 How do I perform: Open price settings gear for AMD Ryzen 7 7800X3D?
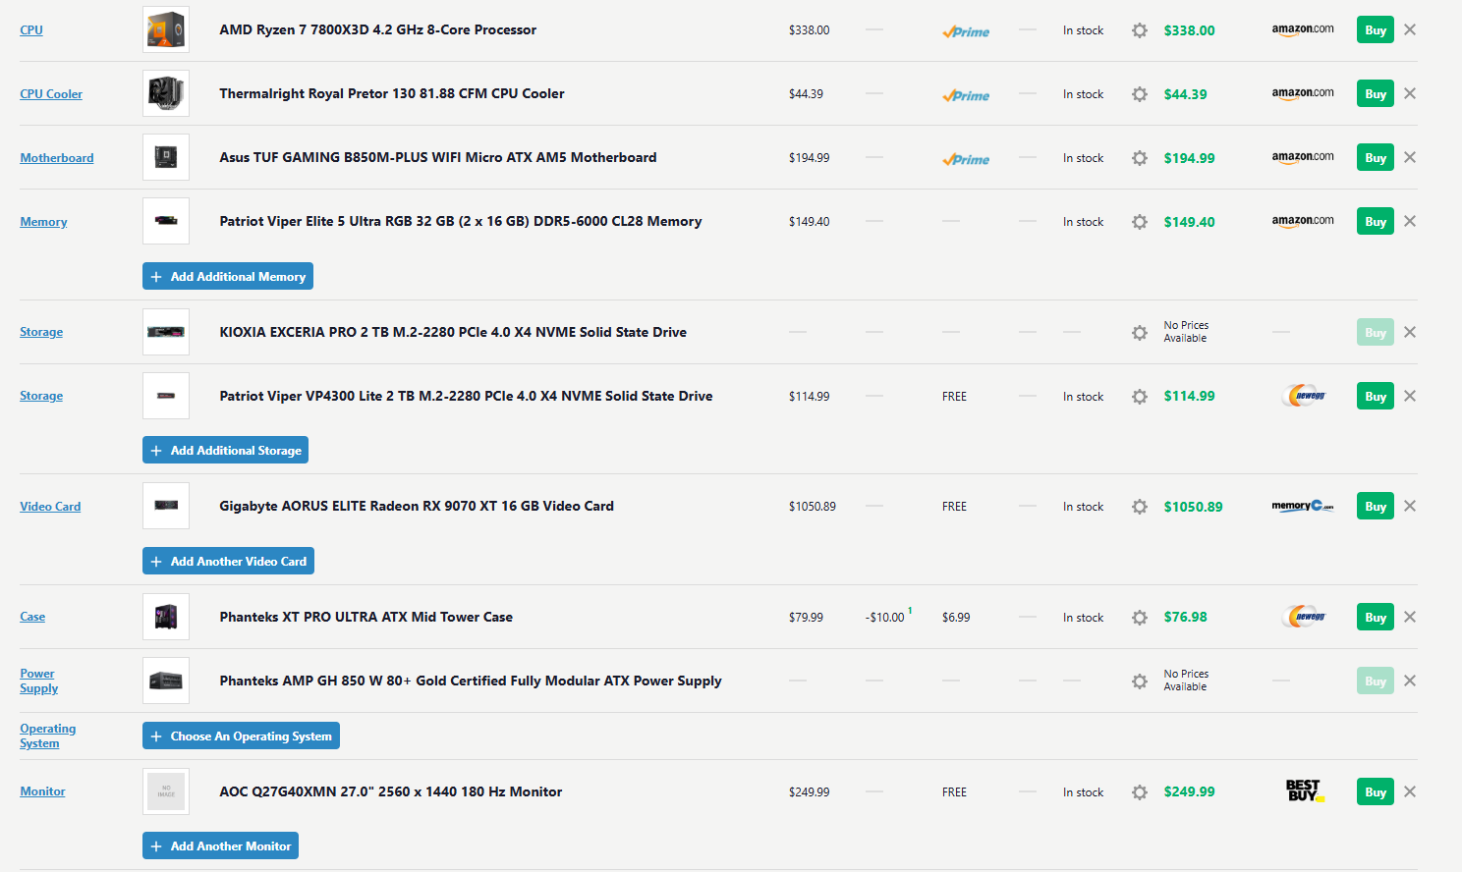point(1140,30)
